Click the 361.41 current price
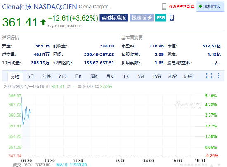Viewport: 227px width, 167px height. point(20,22)
